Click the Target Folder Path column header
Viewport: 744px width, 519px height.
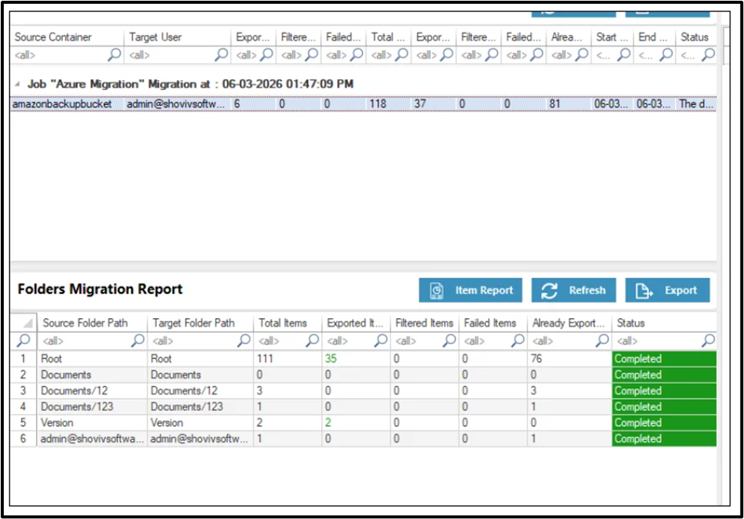pyautogui.click(x=200, y=323)
